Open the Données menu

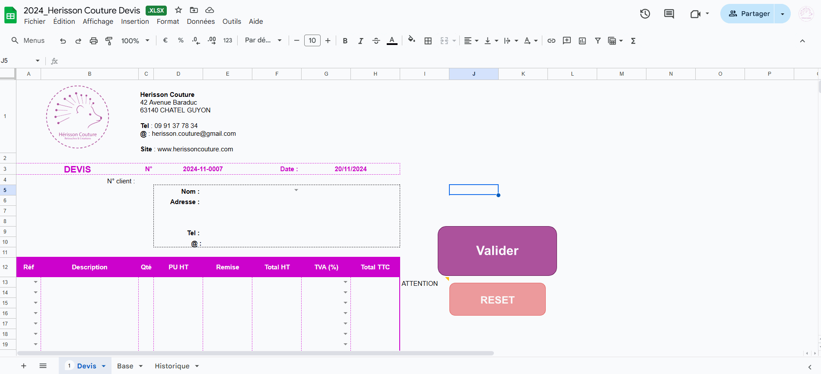coord(200,22)
